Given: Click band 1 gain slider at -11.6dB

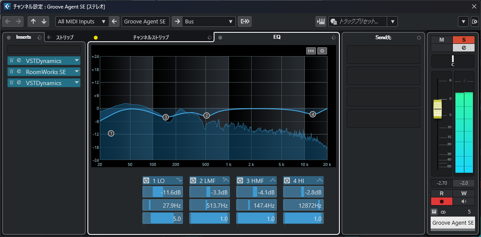Looking at the screenshot, I should click(162, 191).
